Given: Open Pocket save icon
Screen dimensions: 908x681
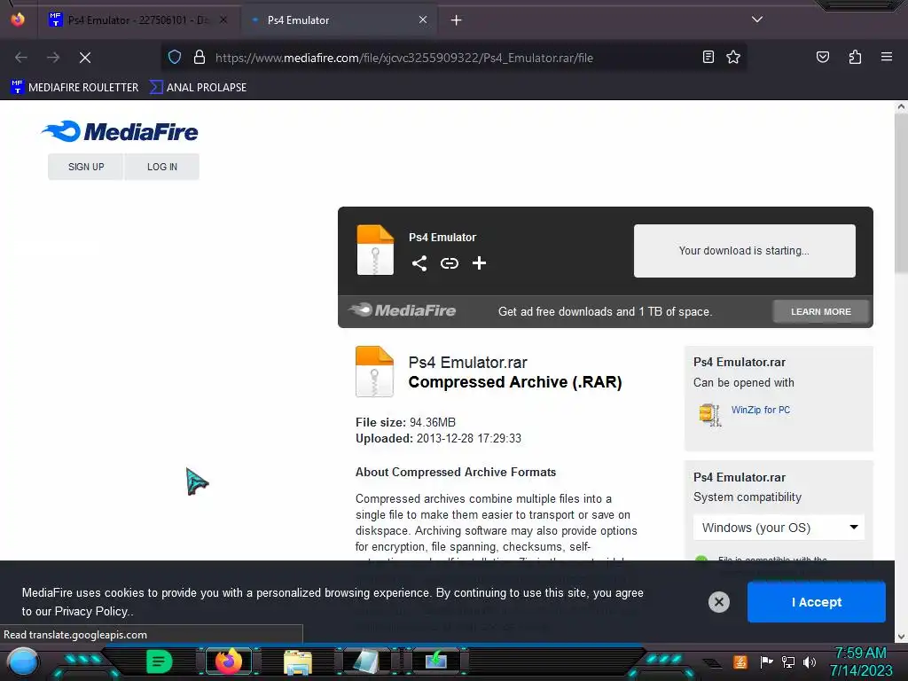Looking at the screenshot, I should [822, 57].
